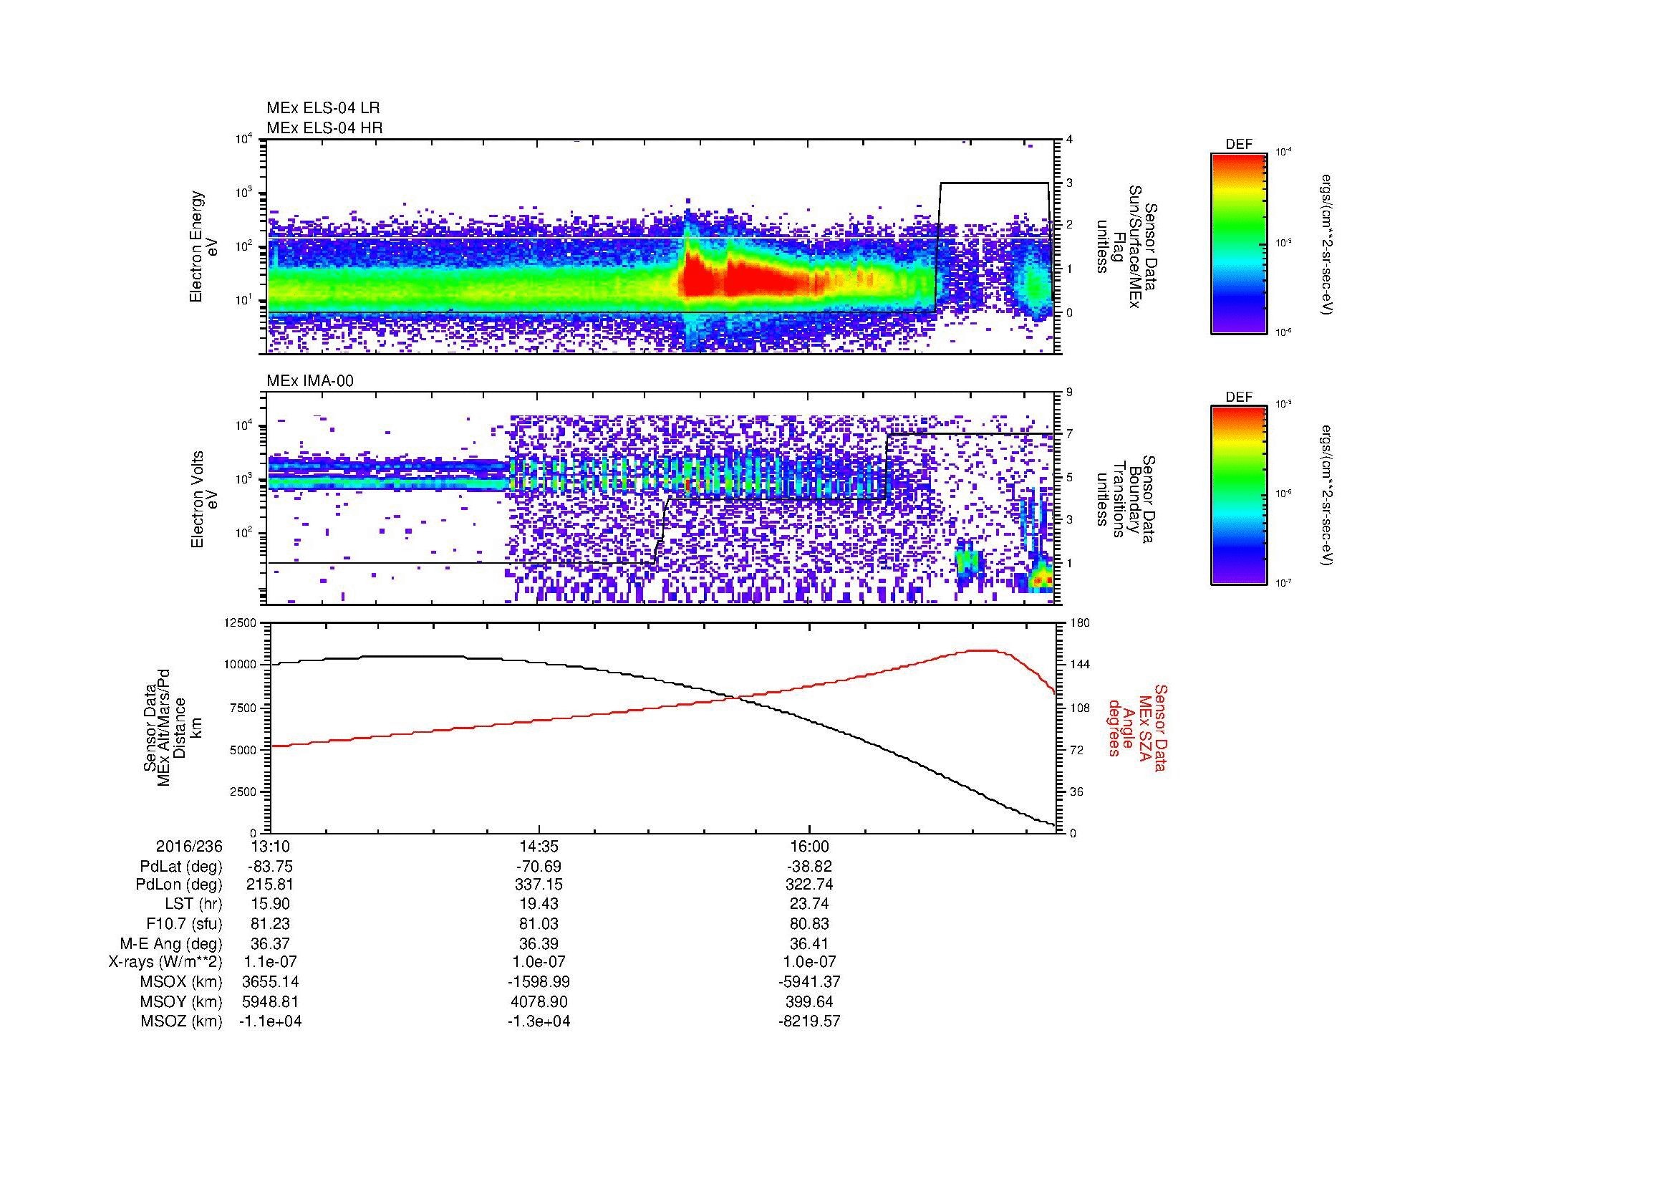Click F10.7 value 80.83

point(810,923)
